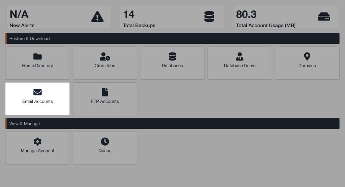345x187 pixels.
Task: Open the Email Accounts envelope icon
Action: [37, 92]
